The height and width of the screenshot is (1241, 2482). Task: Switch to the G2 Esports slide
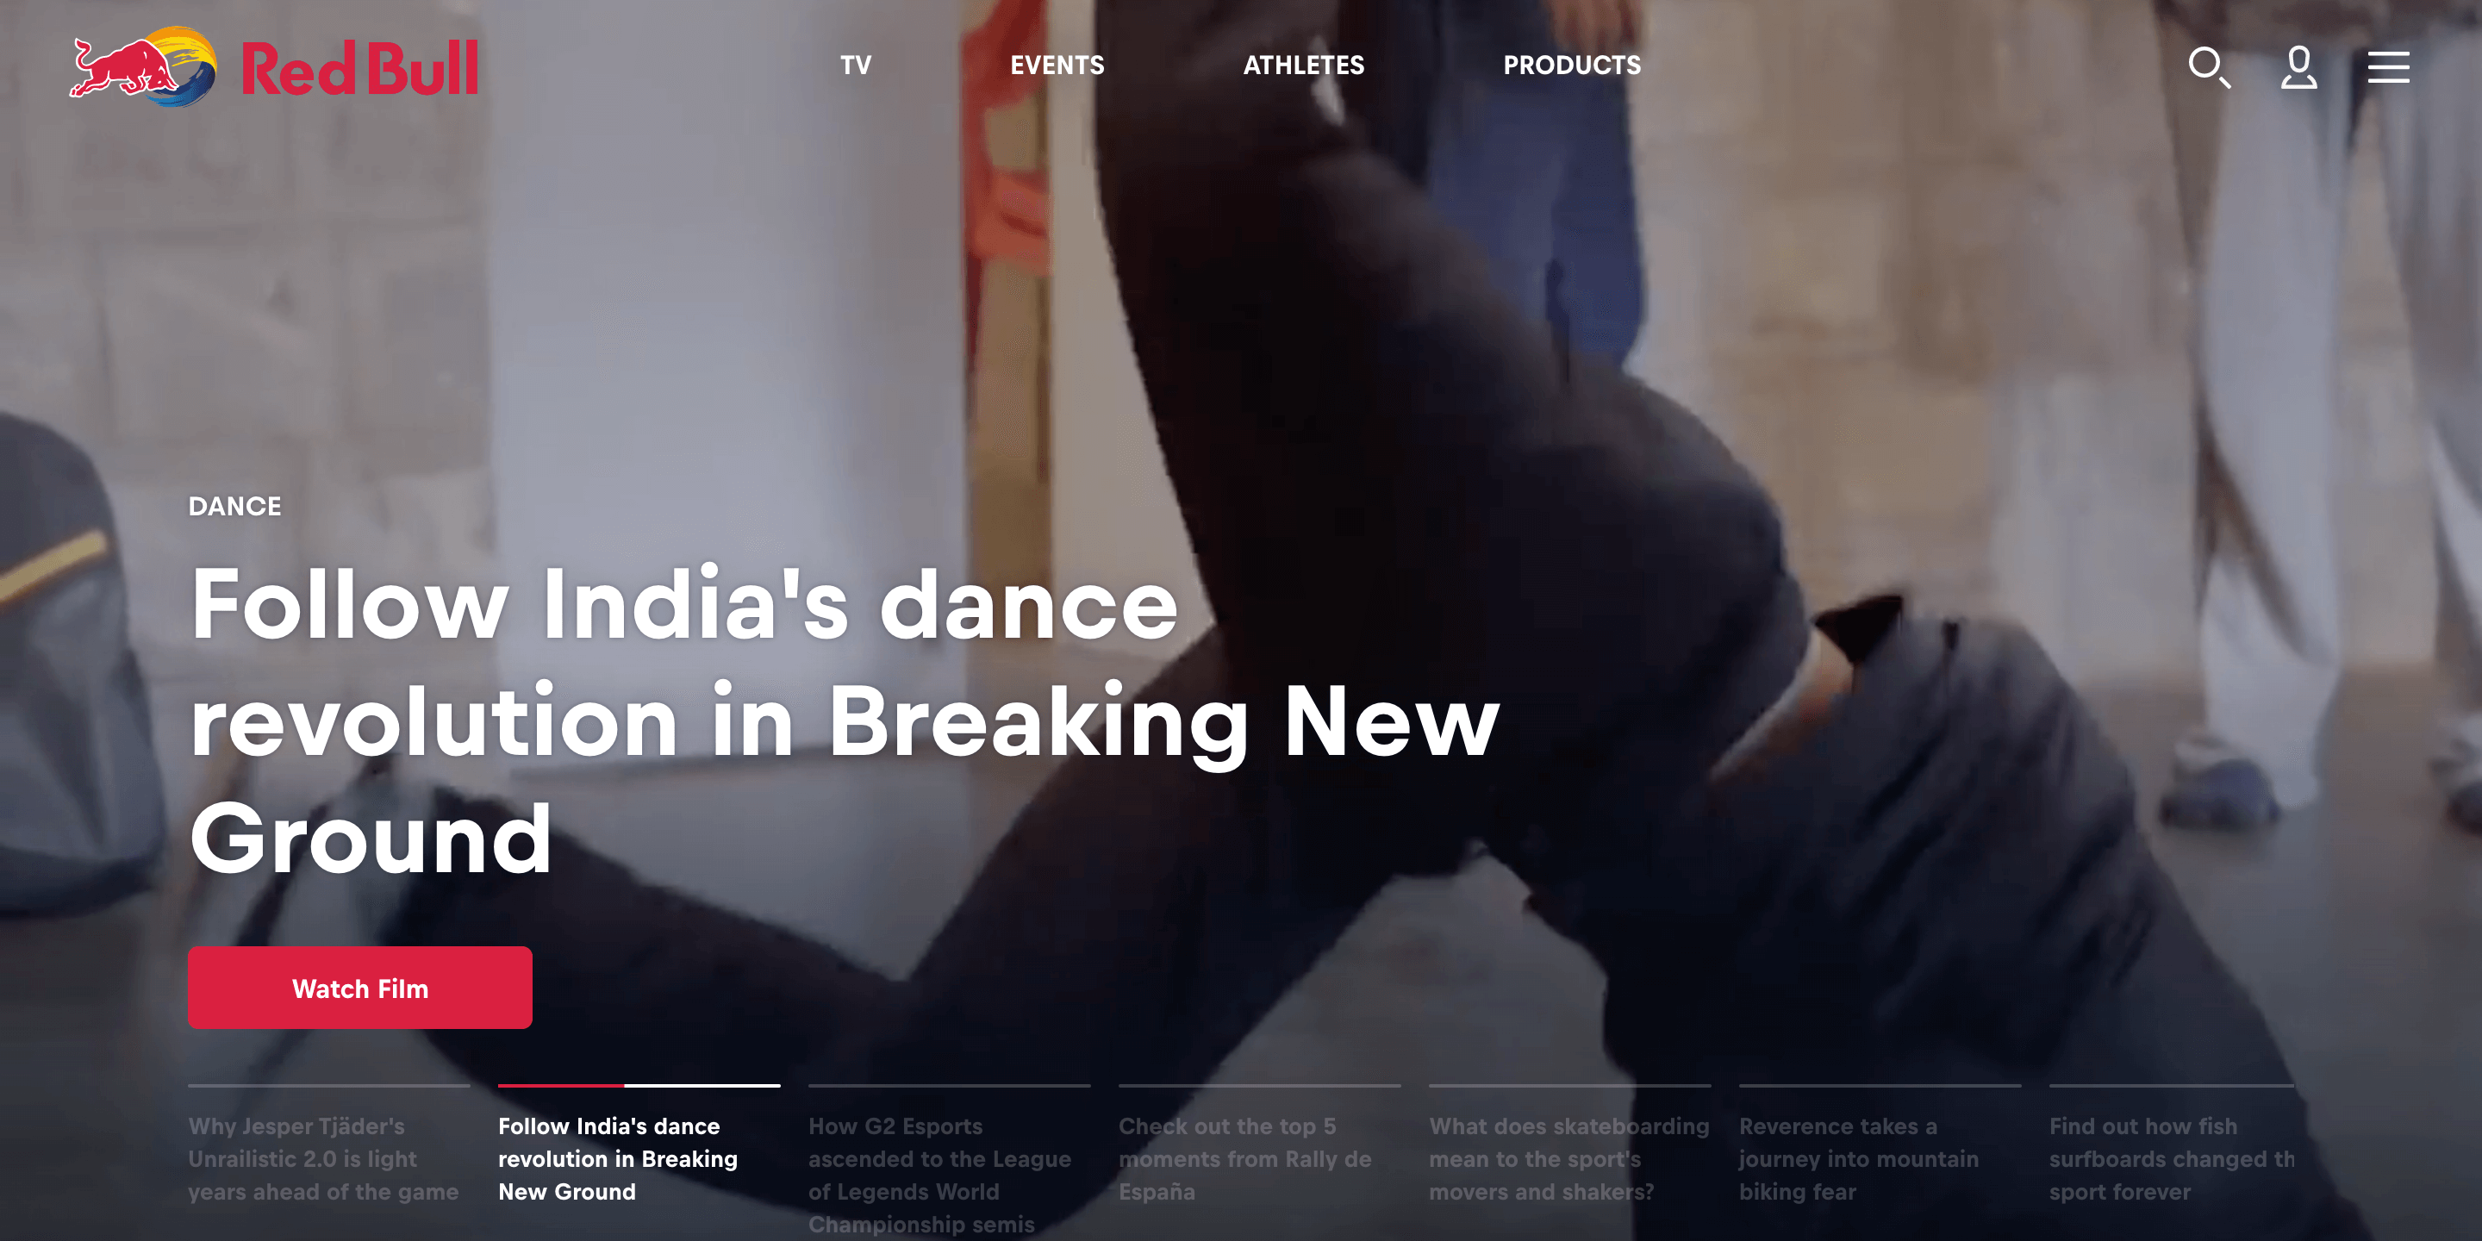949,1174
